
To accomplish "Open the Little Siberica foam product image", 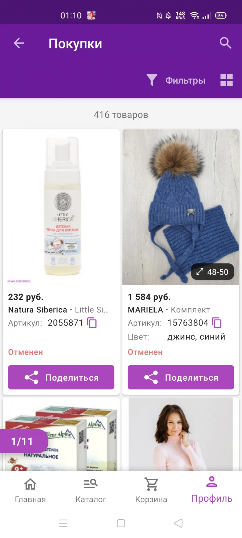I will click(x=61, y=207).
